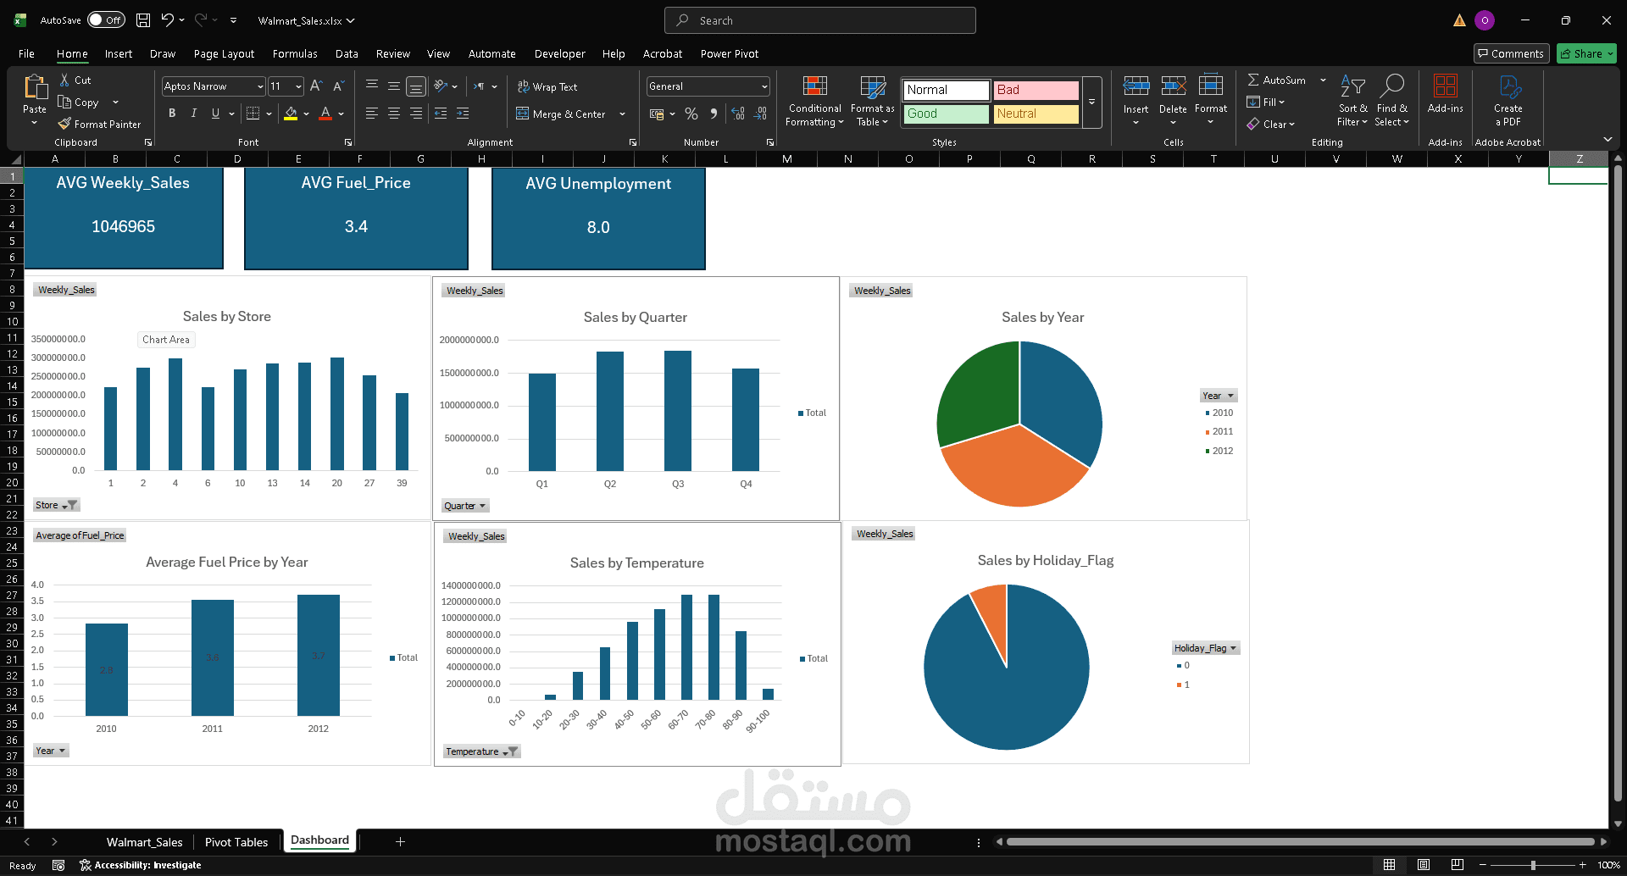Open Find & Select menu
Viewport: 1627px width, 876px height.
tap(1391, 101)
